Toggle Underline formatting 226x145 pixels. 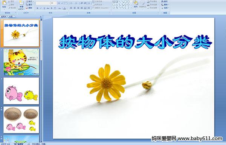click(44, 8)
